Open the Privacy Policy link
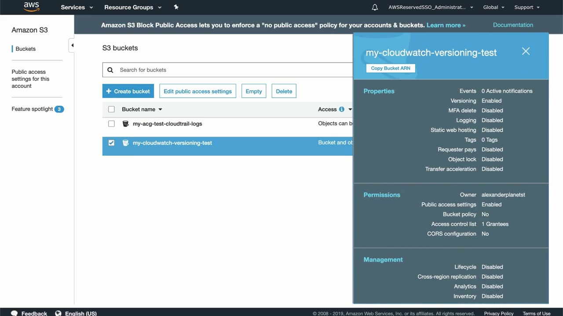The image size is (563, 316). click(499, 313)
